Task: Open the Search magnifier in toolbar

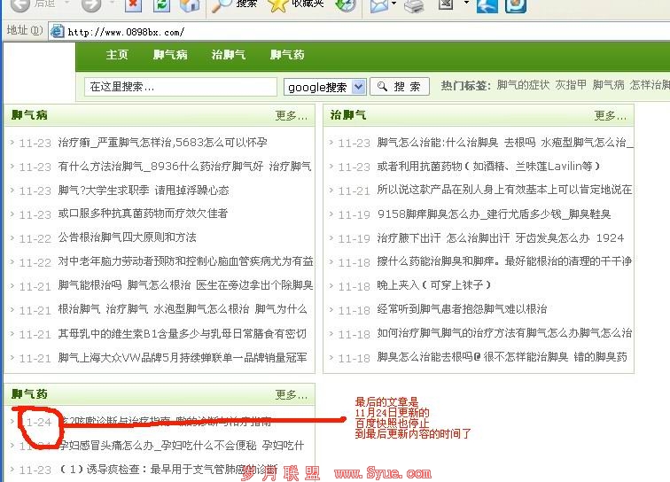Action: (x=222, y=4)
